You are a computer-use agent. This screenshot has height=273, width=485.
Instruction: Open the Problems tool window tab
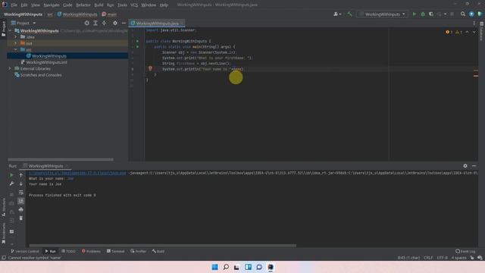click(91, 251)
